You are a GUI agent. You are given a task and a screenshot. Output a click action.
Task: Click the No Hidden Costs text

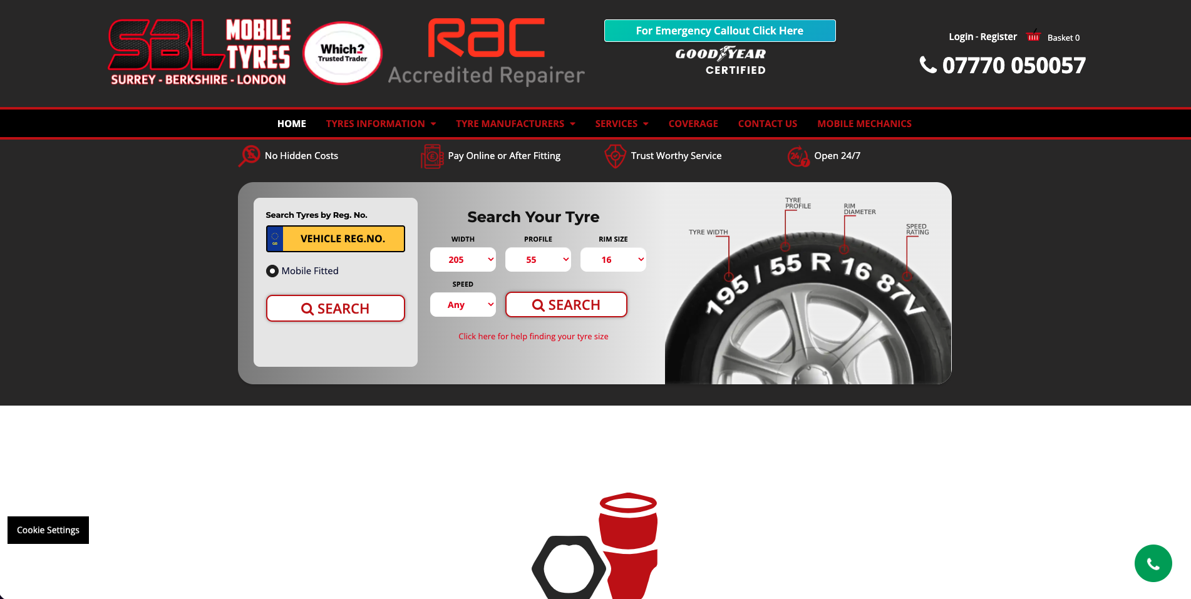pyautogui.click(x=301, y=156)
